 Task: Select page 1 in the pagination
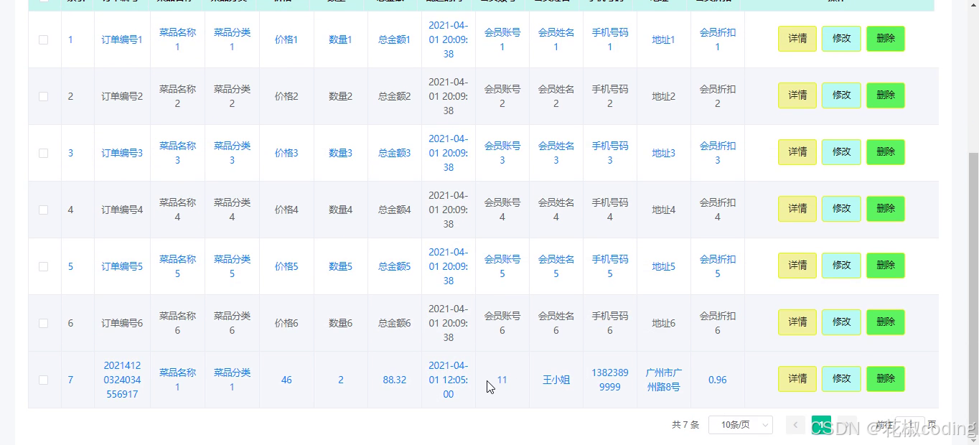(821, 425)
